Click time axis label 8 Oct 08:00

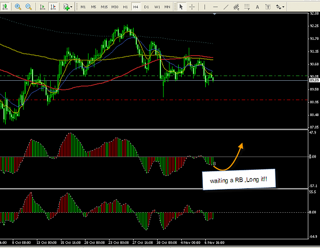coord(22,243)
